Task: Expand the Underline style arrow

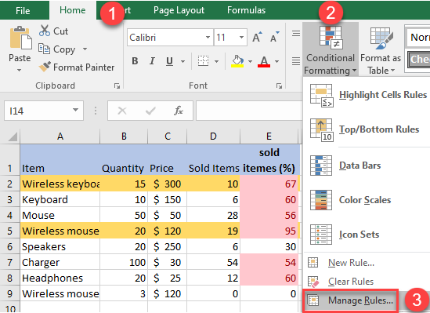Action: pos(183,61)
